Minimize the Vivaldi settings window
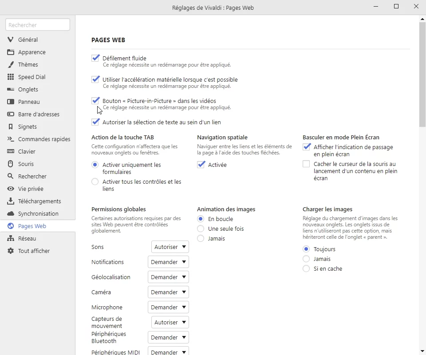This screenshot has height=355, width=426. pos(376,7)
